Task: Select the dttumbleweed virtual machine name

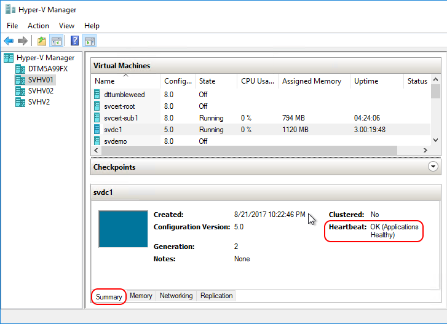Action: click(x=124, y=95)
